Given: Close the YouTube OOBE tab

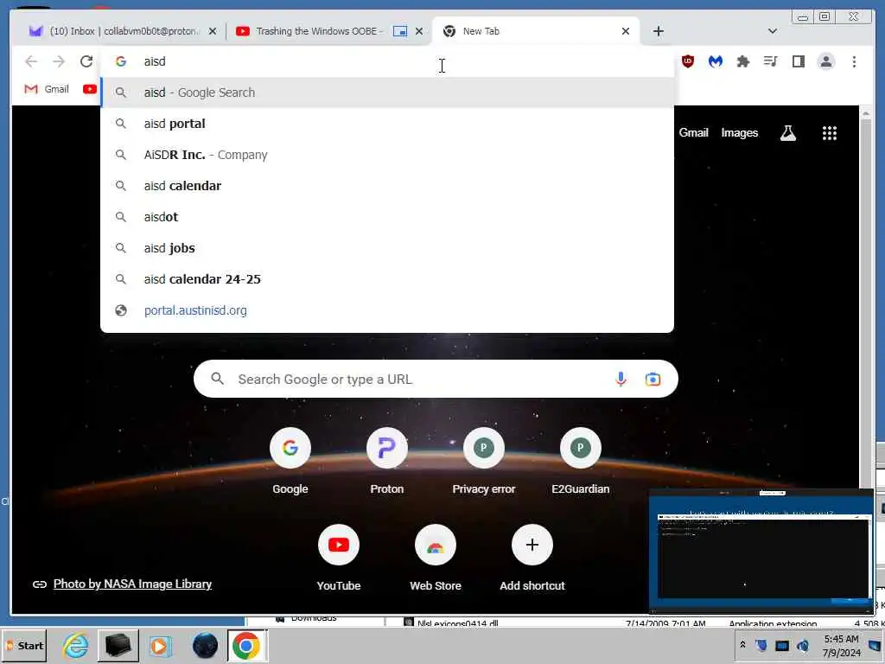Looking at the screenshot, I should 419,31.
